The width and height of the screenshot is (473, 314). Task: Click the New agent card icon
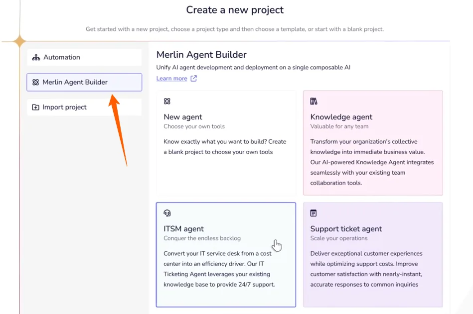167,102
